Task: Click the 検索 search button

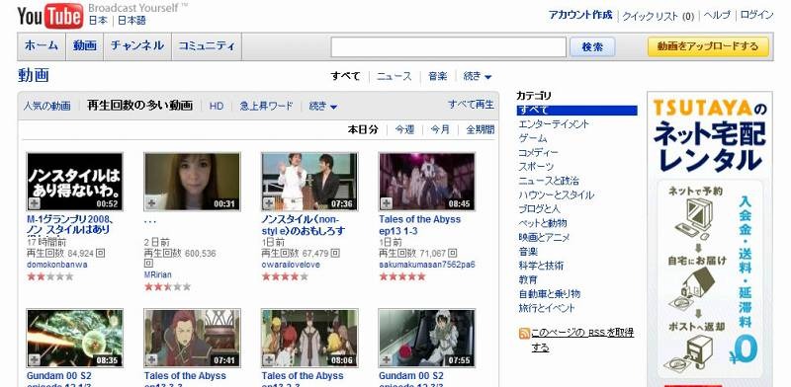Action: click(592, 46)
